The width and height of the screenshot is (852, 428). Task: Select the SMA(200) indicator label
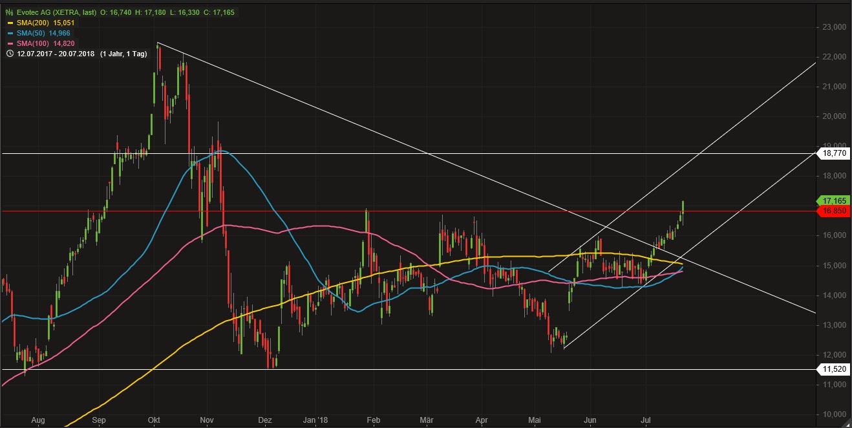(32, 22)
